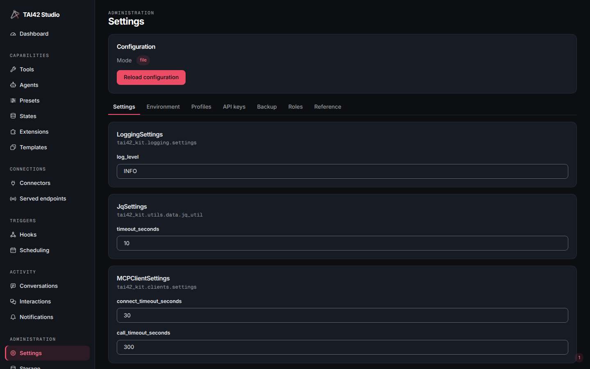Click the ACTIVITY sidebar section label
The image size is (590, 369).
click(x=23, y=272)
